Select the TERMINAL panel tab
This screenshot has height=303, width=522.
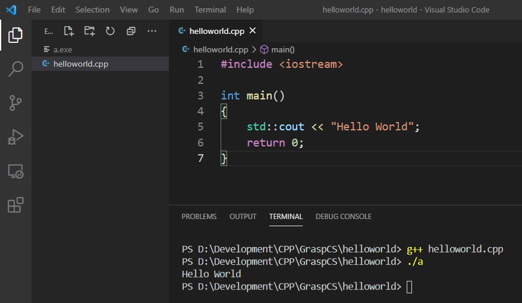pyautogui.click(x=286, y=217)
